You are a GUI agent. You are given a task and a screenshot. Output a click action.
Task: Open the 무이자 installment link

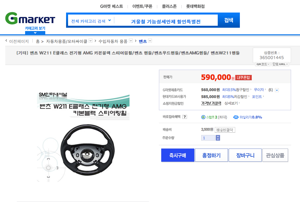[x=260, y=90]
